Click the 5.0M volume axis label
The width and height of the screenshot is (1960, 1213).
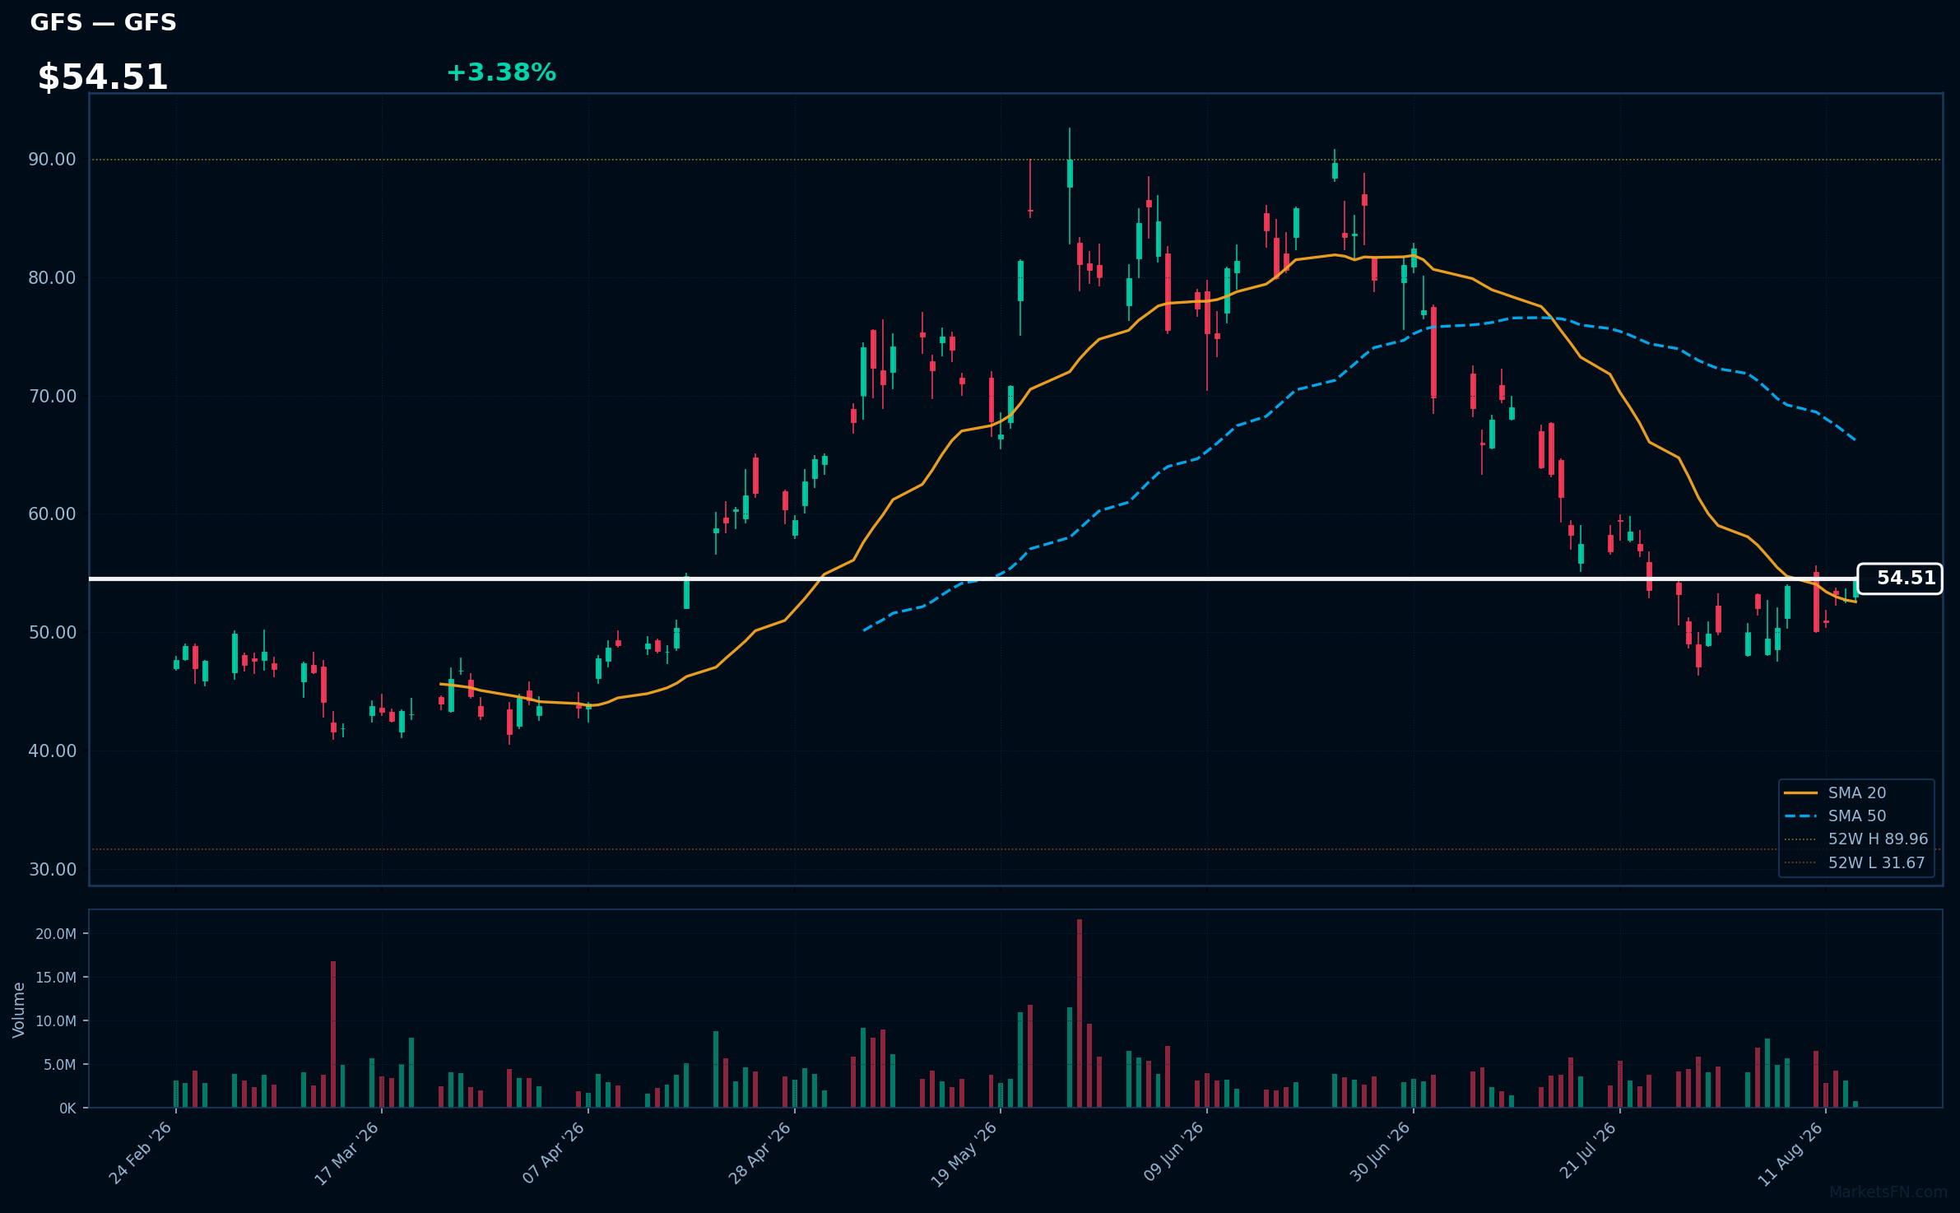pos(60,1065)
